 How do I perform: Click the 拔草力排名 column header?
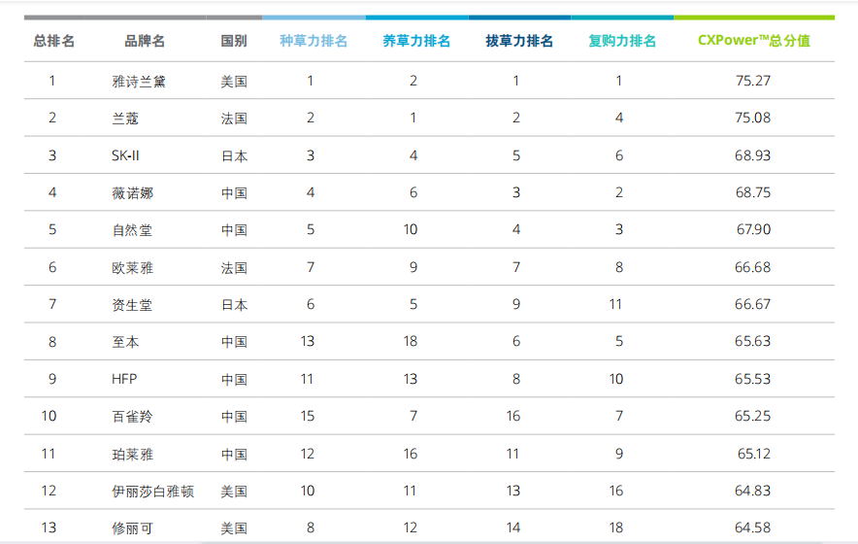tap(519, 41)
